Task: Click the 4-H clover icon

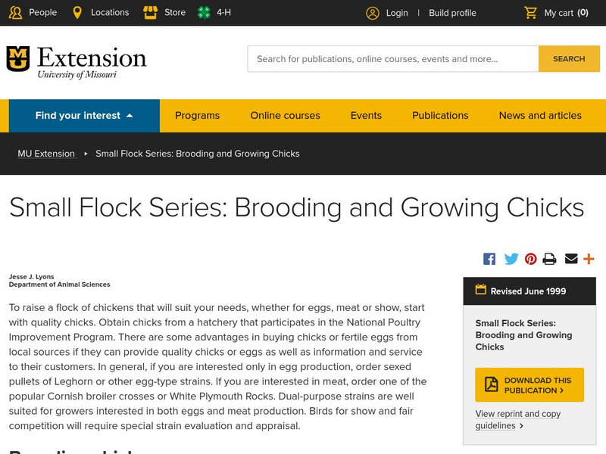Action: [x=204, y=13]
